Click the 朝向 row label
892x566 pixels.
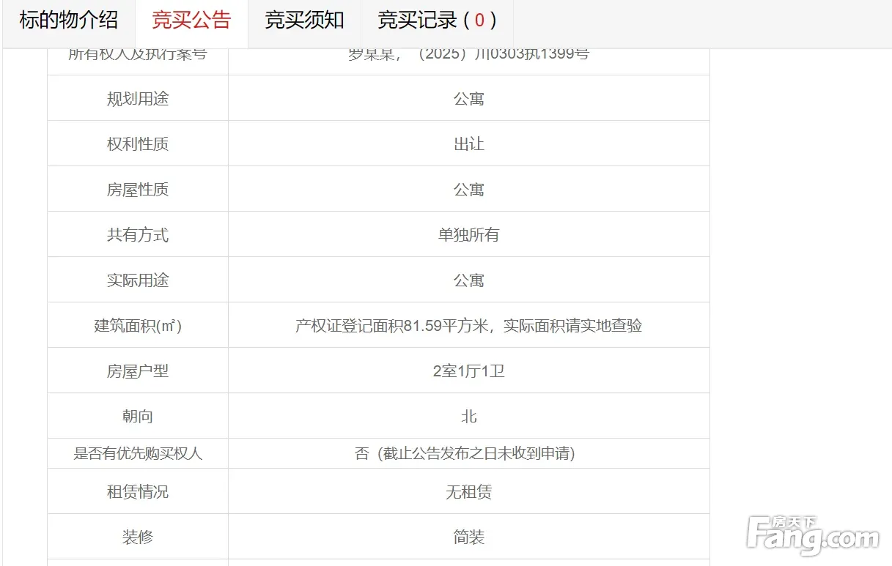coord(138,417)
